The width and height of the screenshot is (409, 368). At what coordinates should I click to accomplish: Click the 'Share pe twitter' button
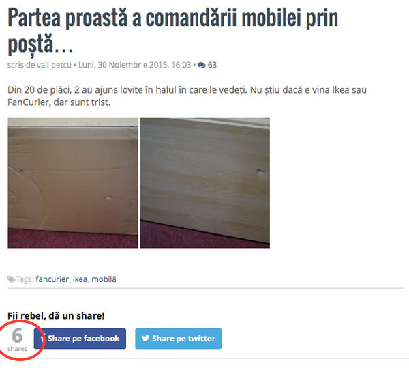click(x=178, y=339)
